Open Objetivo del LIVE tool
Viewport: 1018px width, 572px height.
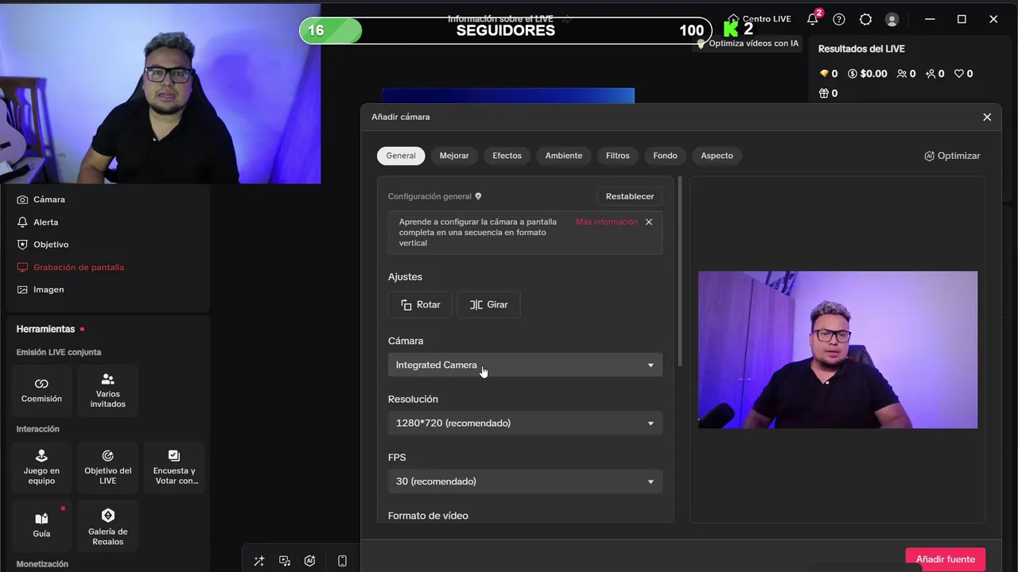108,467
